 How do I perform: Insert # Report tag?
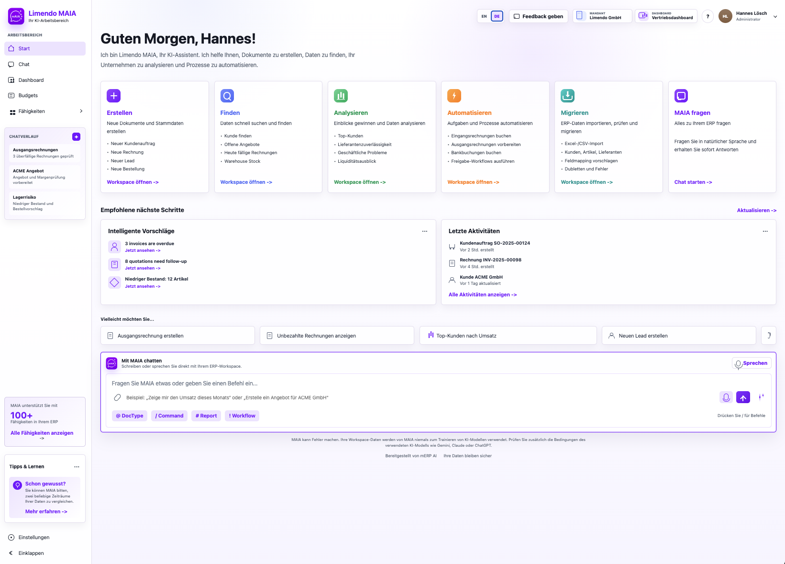point(206,416)
